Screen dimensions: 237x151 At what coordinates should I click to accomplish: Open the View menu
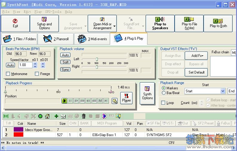point(16,12)
